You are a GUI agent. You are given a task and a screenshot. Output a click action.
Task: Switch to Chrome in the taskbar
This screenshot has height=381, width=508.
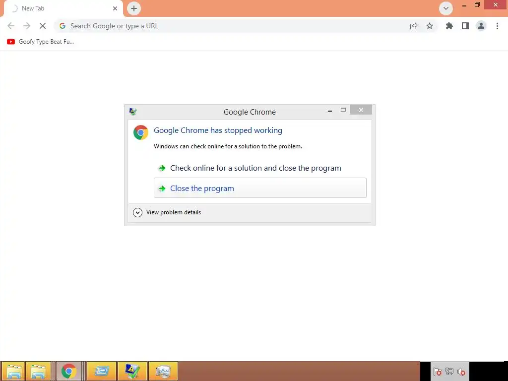(68, 371)
